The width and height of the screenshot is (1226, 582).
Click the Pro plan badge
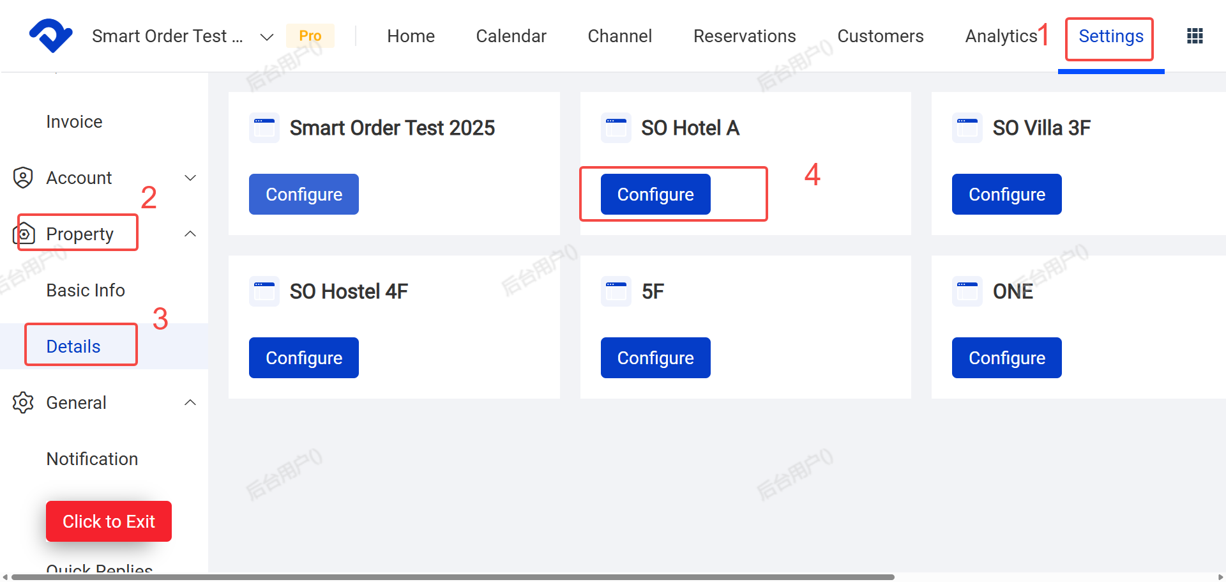tap(310, 36)
